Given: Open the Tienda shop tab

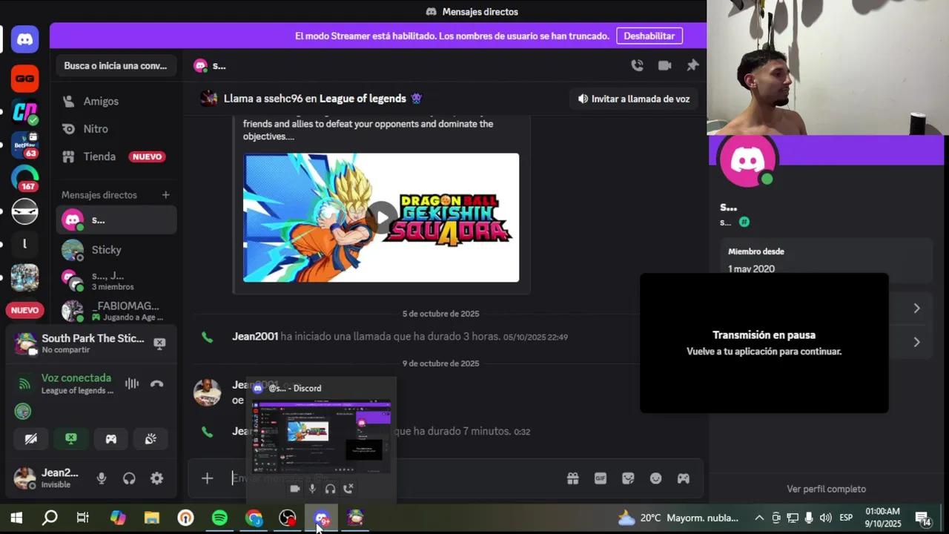Looking at the screenshot, I should 116,156.
